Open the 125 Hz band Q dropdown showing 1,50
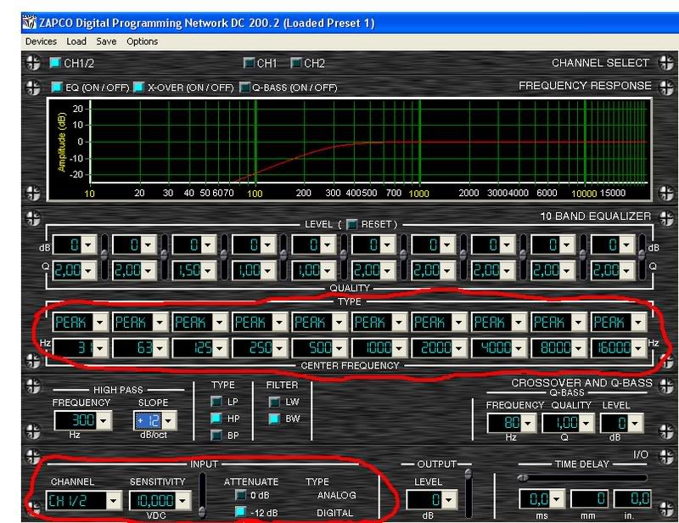The image size is (679, 523). [x=208, y=271]
